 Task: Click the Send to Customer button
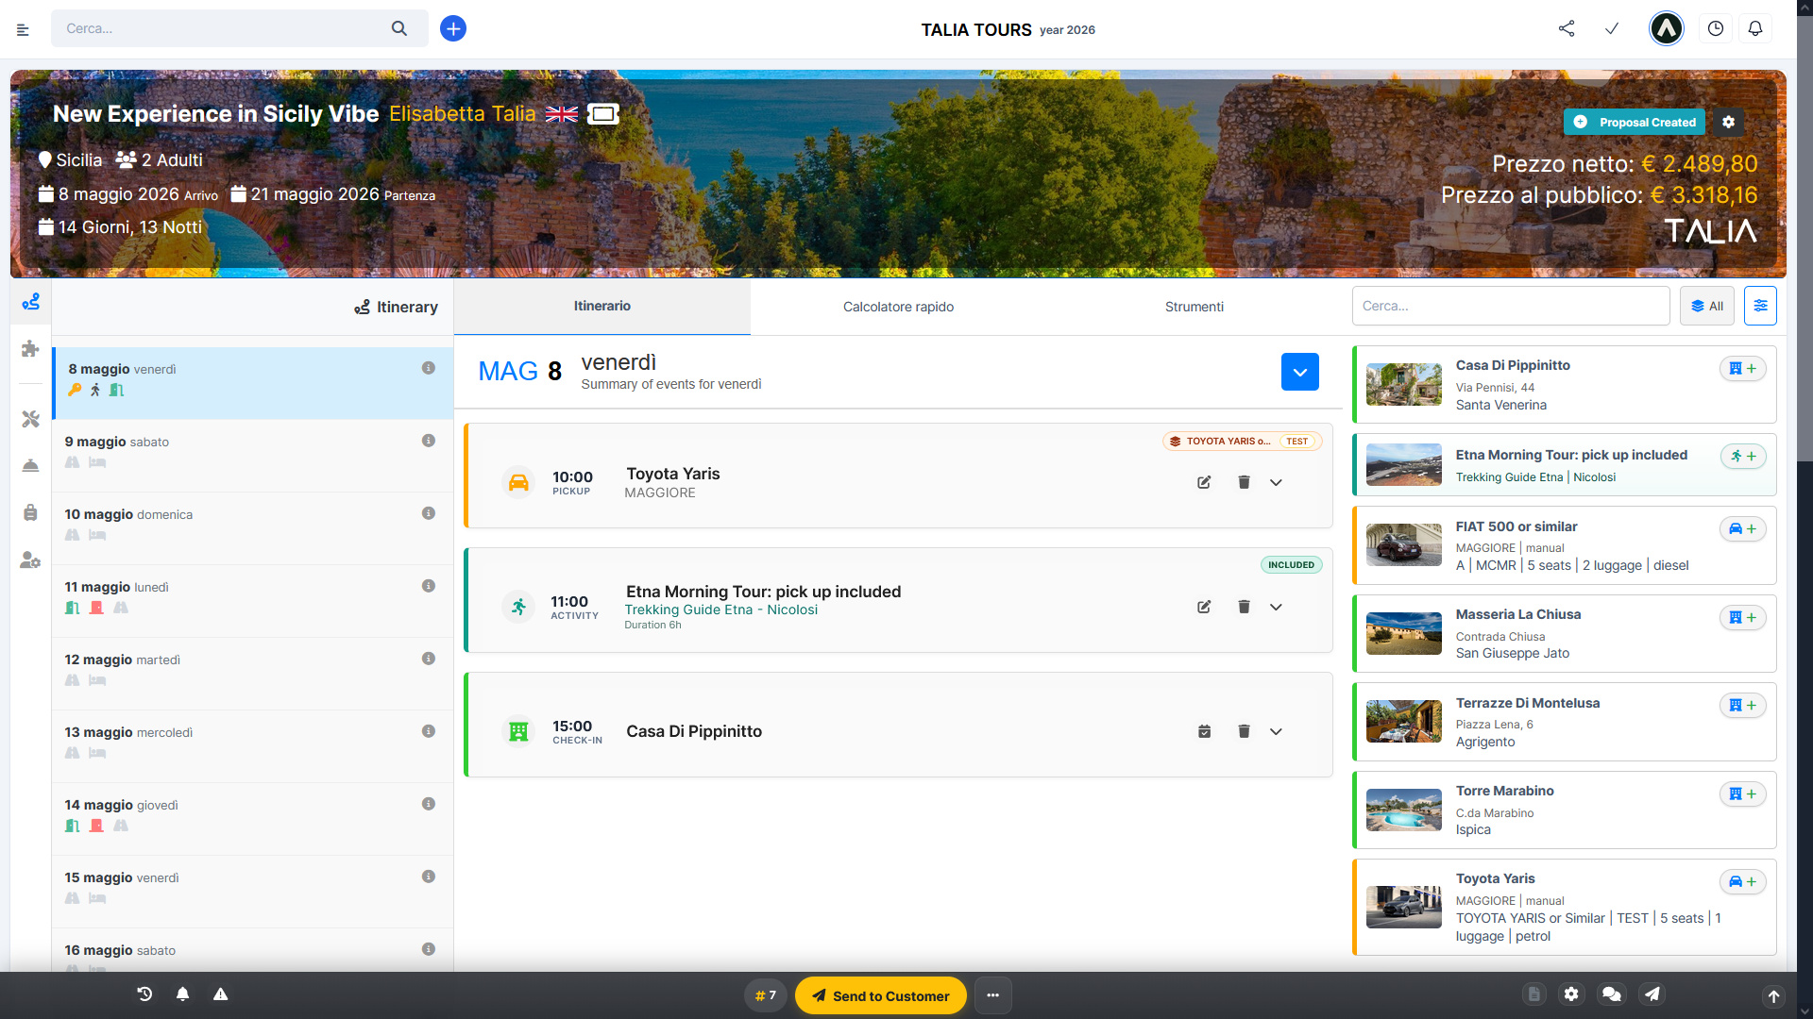[880, 995]
